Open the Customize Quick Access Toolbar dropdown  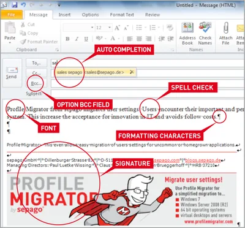59,5
